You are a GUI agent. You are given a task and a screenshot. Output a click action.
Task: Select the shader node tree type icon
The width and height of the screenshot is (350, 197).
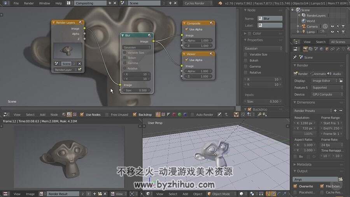(x=64, y=114)
